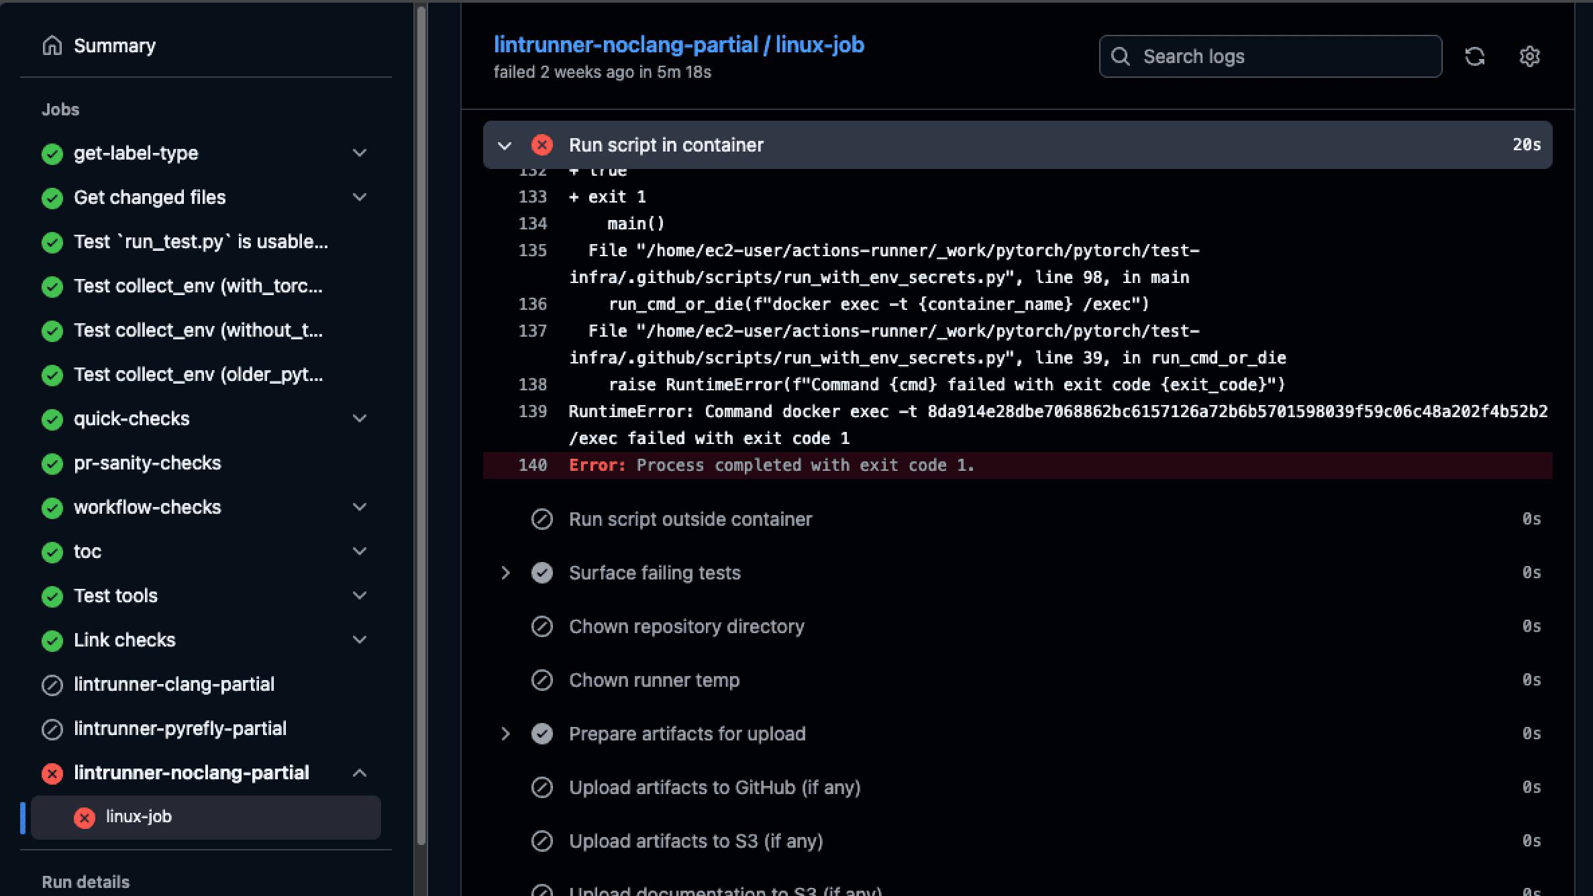
Task: Click skipped icon beside lintrunner-pyrefly-partial
Action: [x=52, y=729]
